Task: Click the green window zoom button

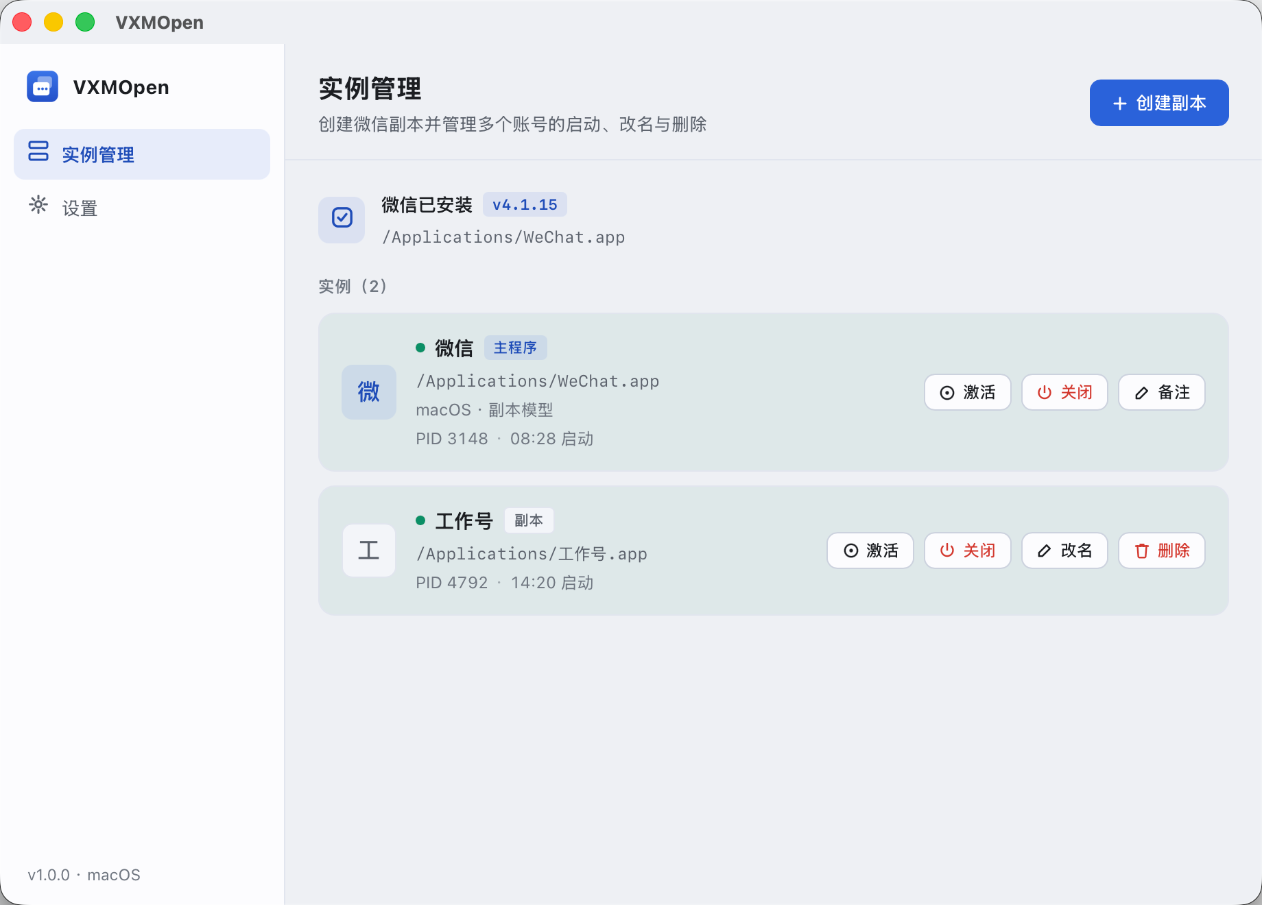Action: [85, 22]
